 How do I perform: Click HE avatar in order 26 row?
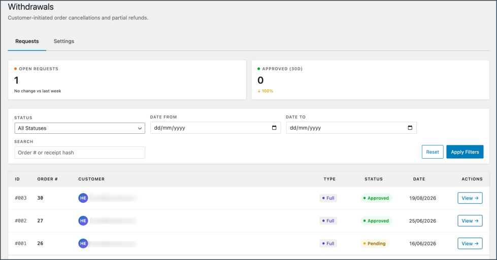point(83,244)
